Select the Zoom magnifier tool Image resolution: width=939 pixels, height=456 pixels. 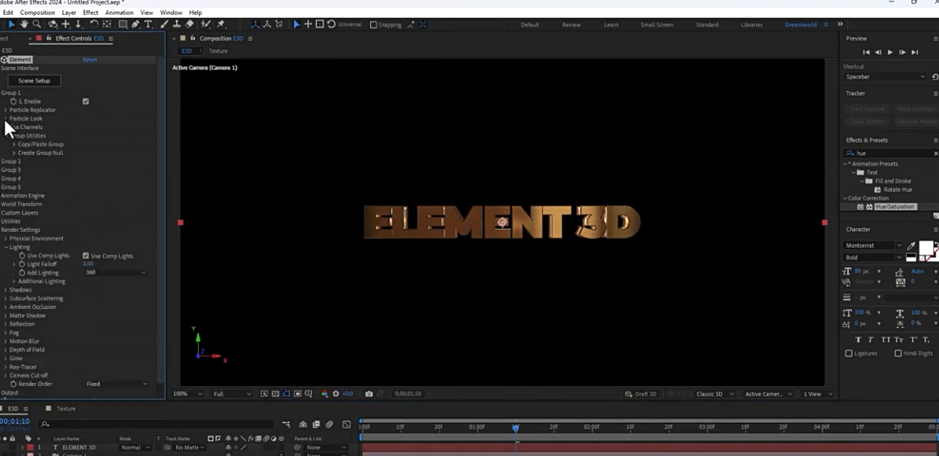(37, 24)
